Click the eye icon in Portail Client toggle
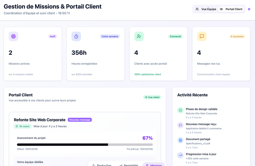255x166 pixels. point(221,9)
